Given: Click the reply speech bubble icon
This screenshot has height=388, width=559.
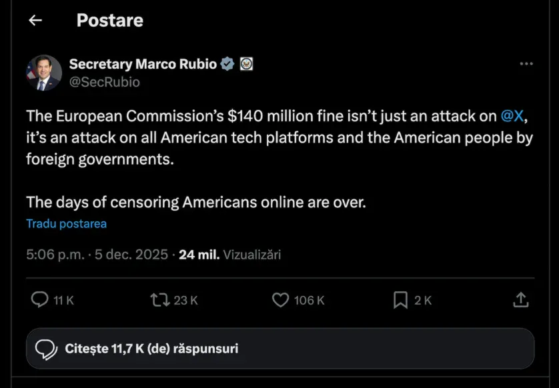Looking at the screenshot, I should 40,300.
